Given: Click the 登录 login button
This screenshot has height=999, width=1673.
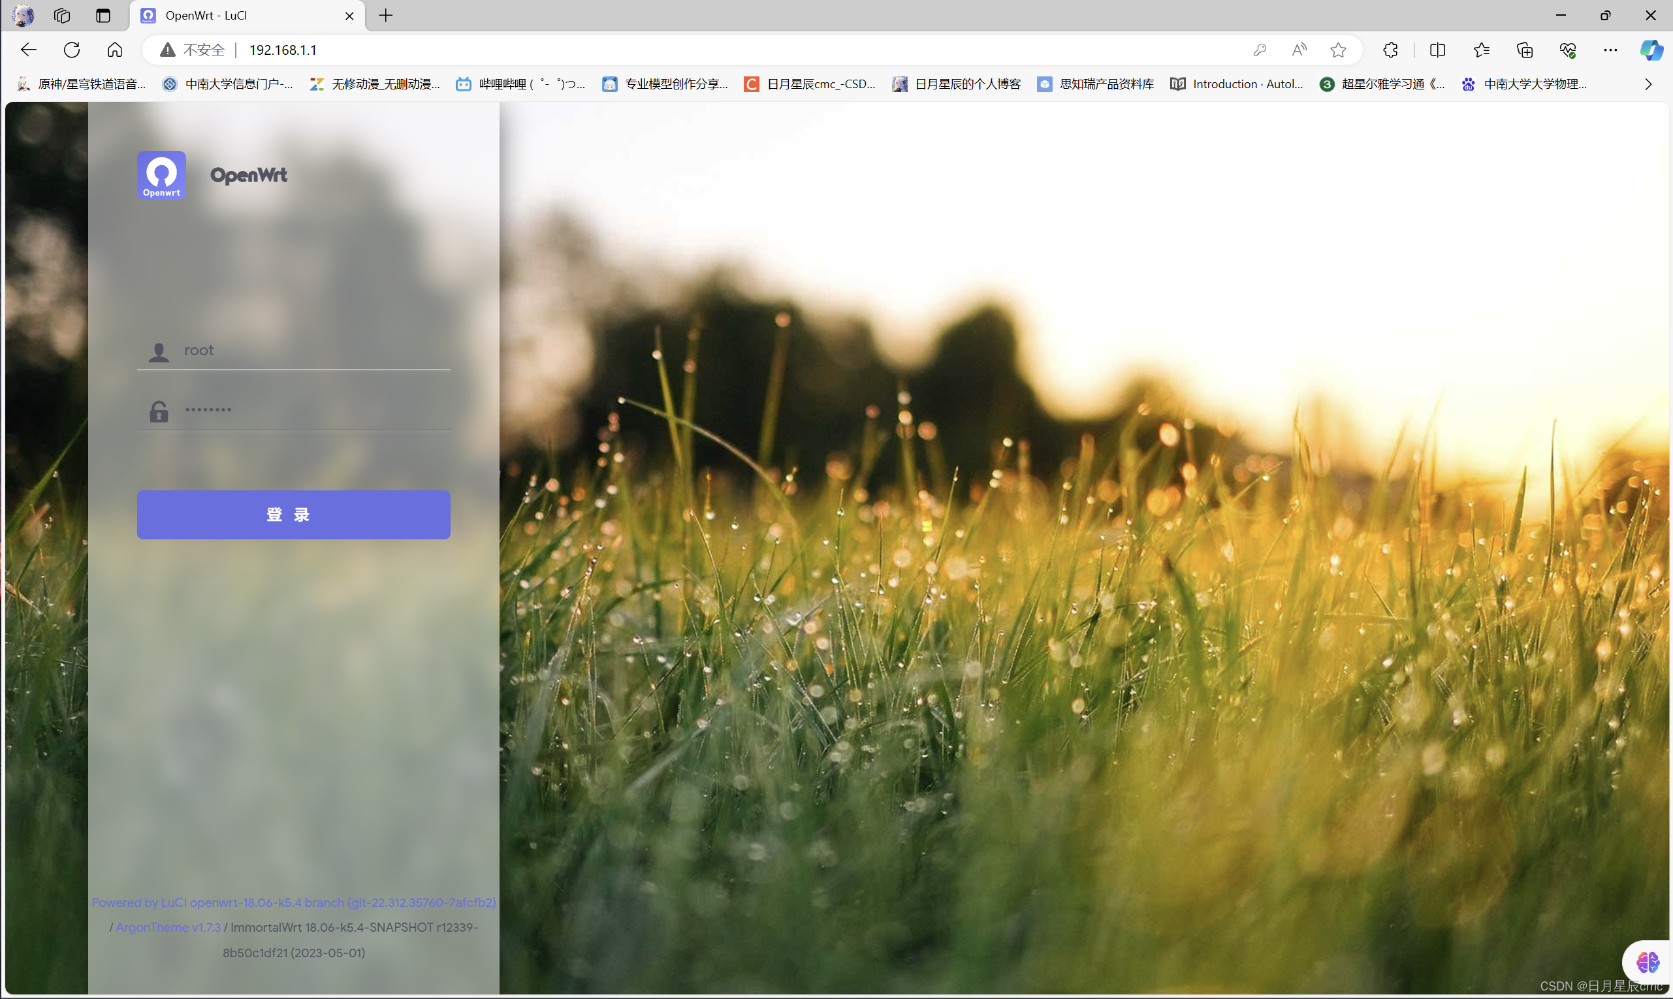Looking at the screenshot, I should 294,515.
